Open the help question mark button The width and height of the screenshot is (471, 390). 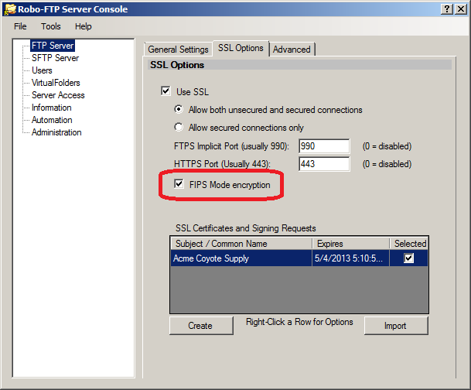(x=447, y=9)
